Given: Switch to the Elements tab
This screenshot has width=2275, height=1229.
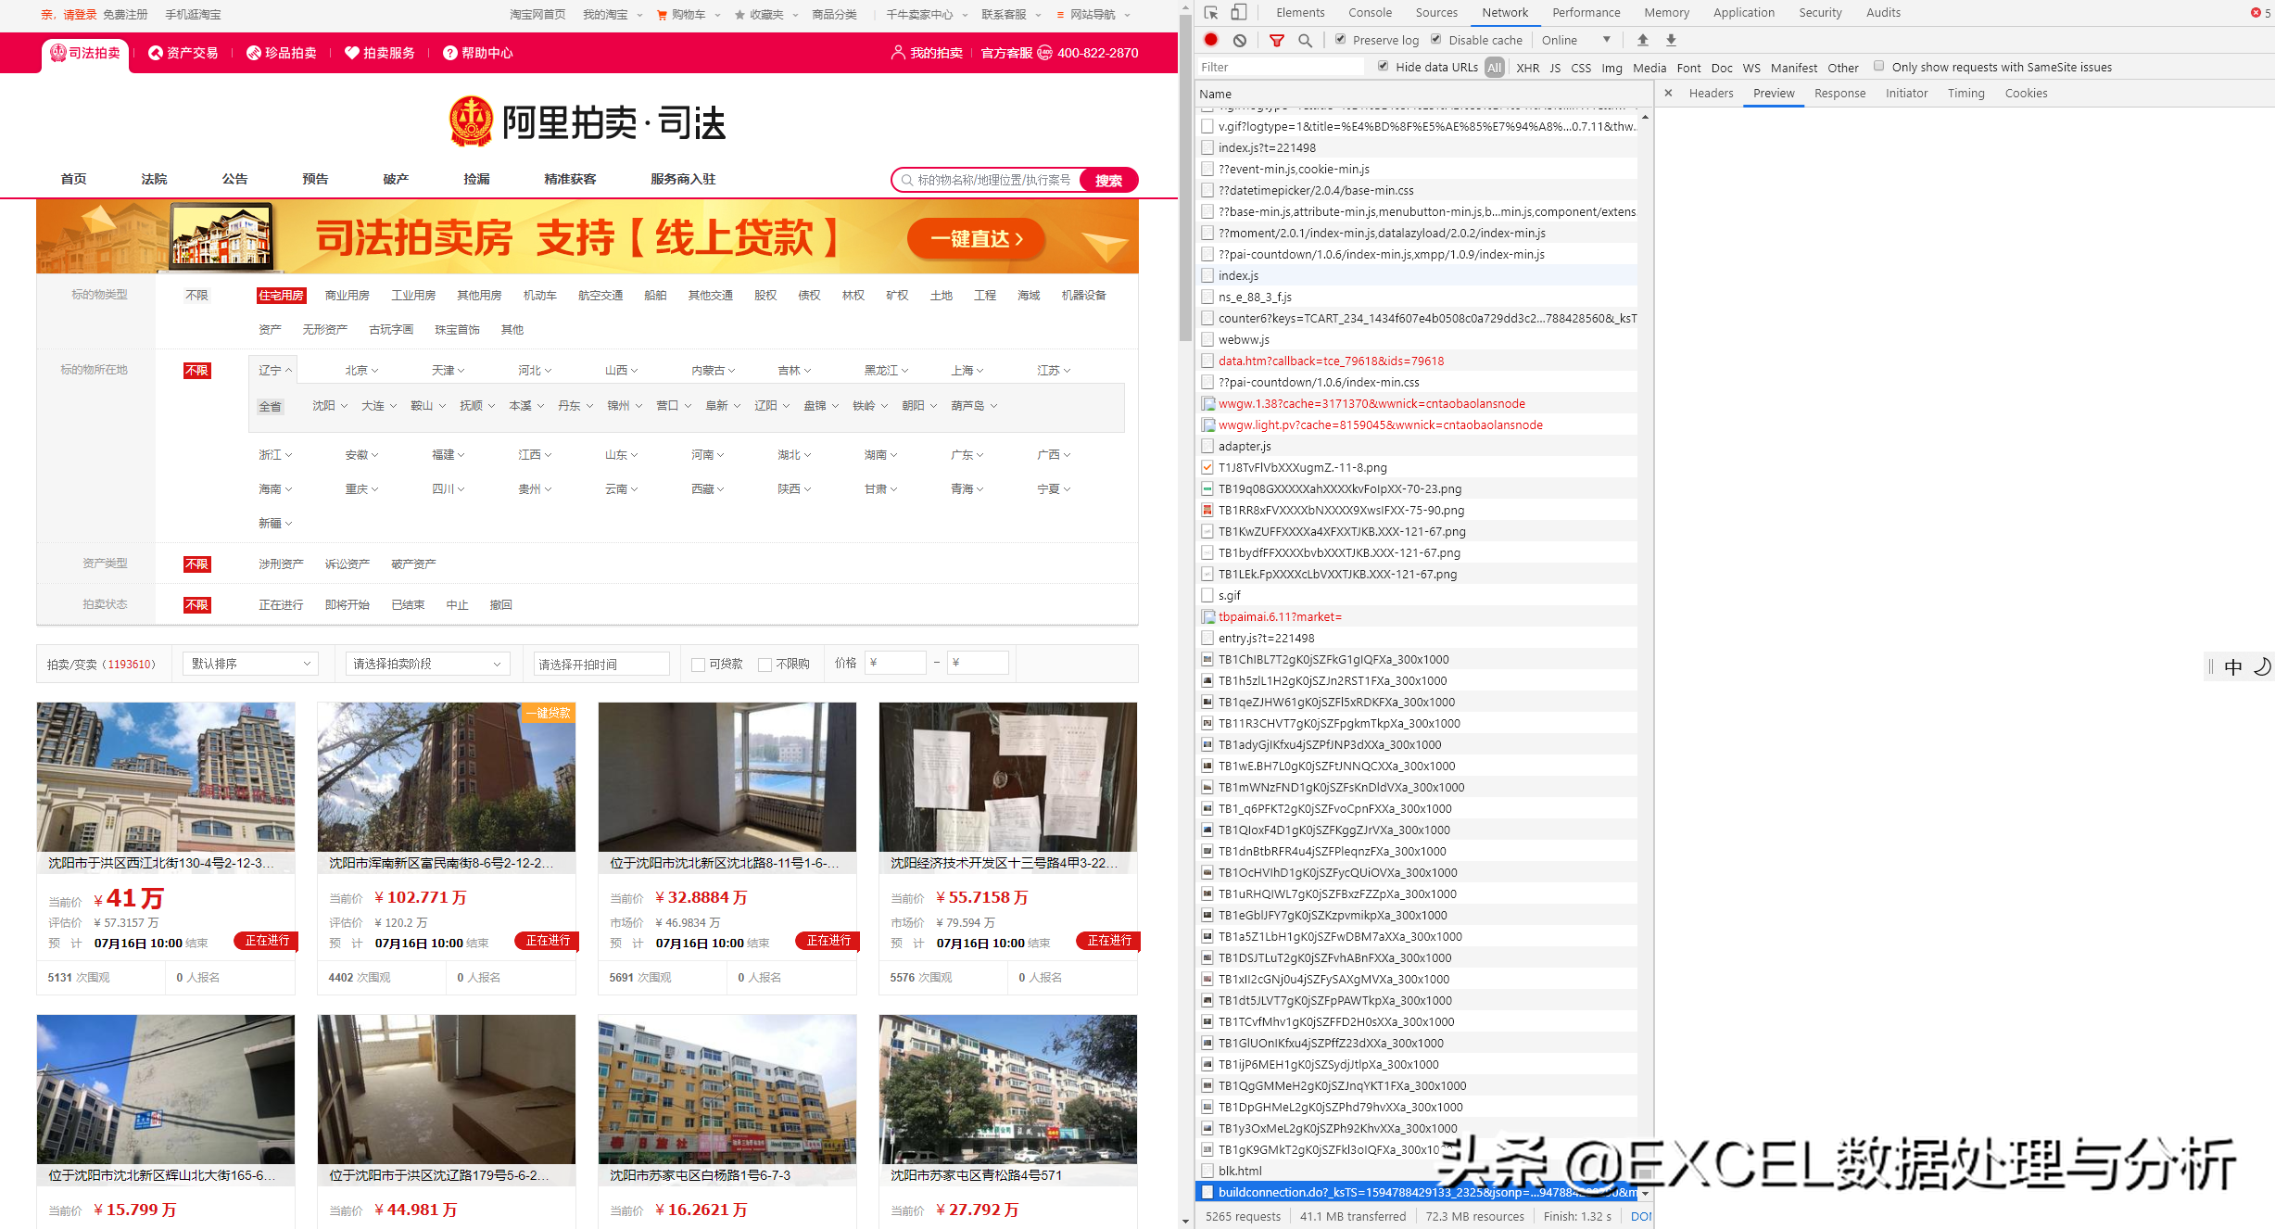Looking at the screenshot, I should pos(1300,13).
